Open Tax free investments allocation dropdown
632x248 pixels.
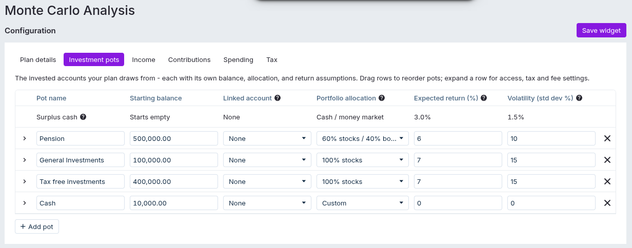click(363, 181)
